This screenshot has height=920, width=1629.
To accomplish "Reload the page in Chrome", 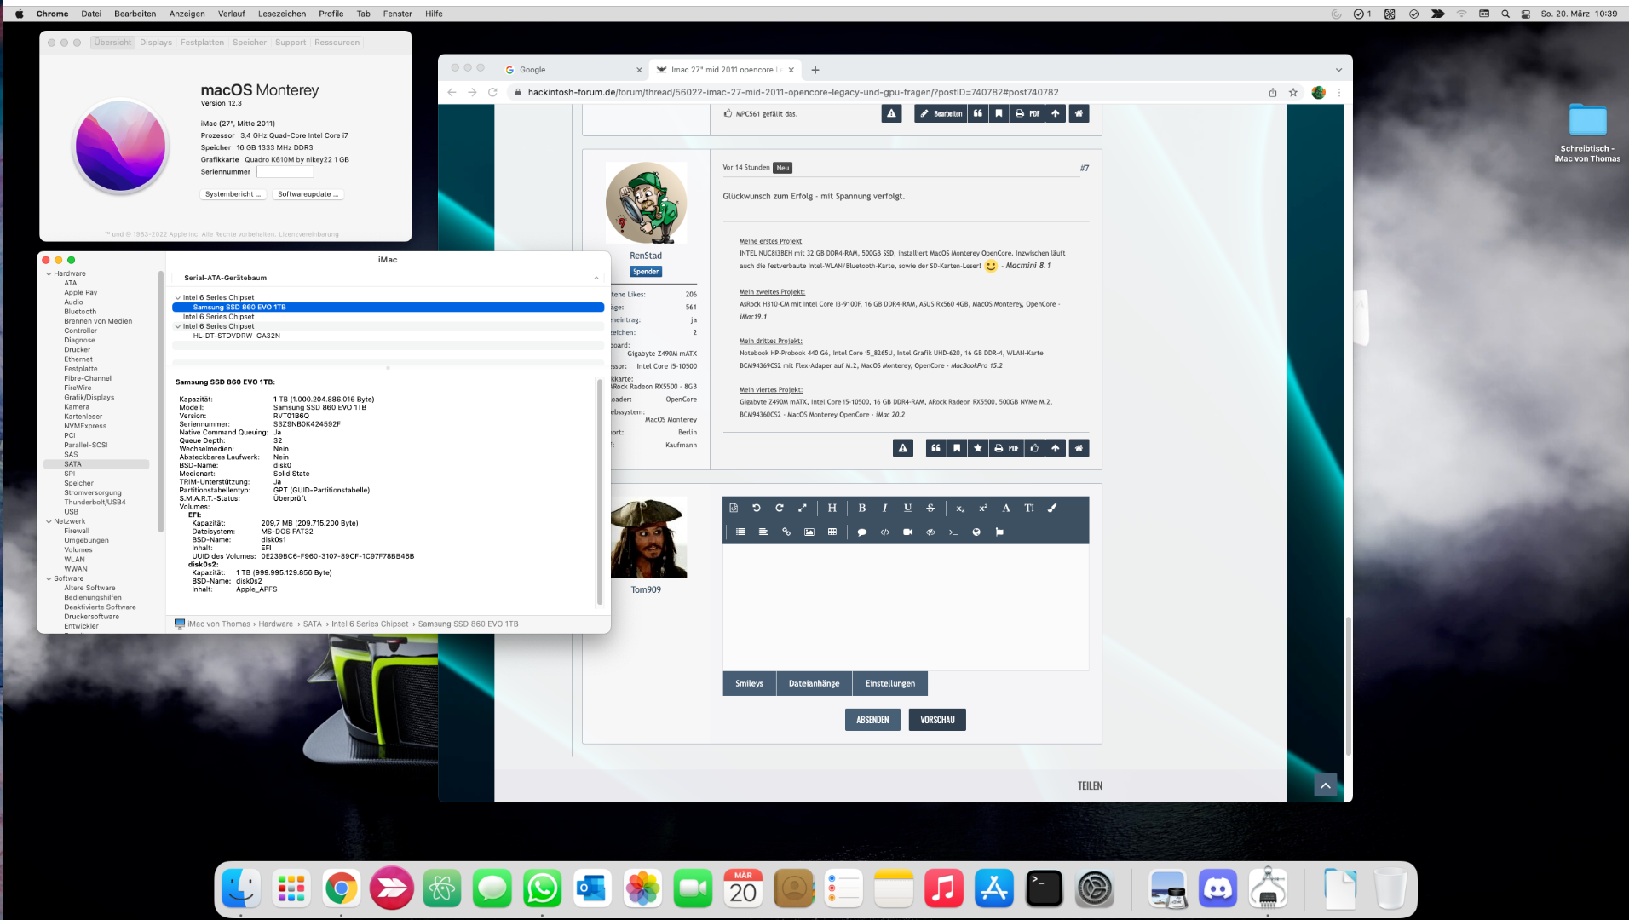I will tap(492, 93).
